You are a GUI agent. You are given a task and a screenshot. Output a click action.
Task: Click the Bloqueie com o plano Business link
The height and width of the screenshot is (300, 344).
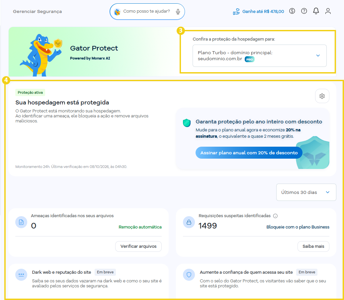pyautogui.click(x=298, y=227)
